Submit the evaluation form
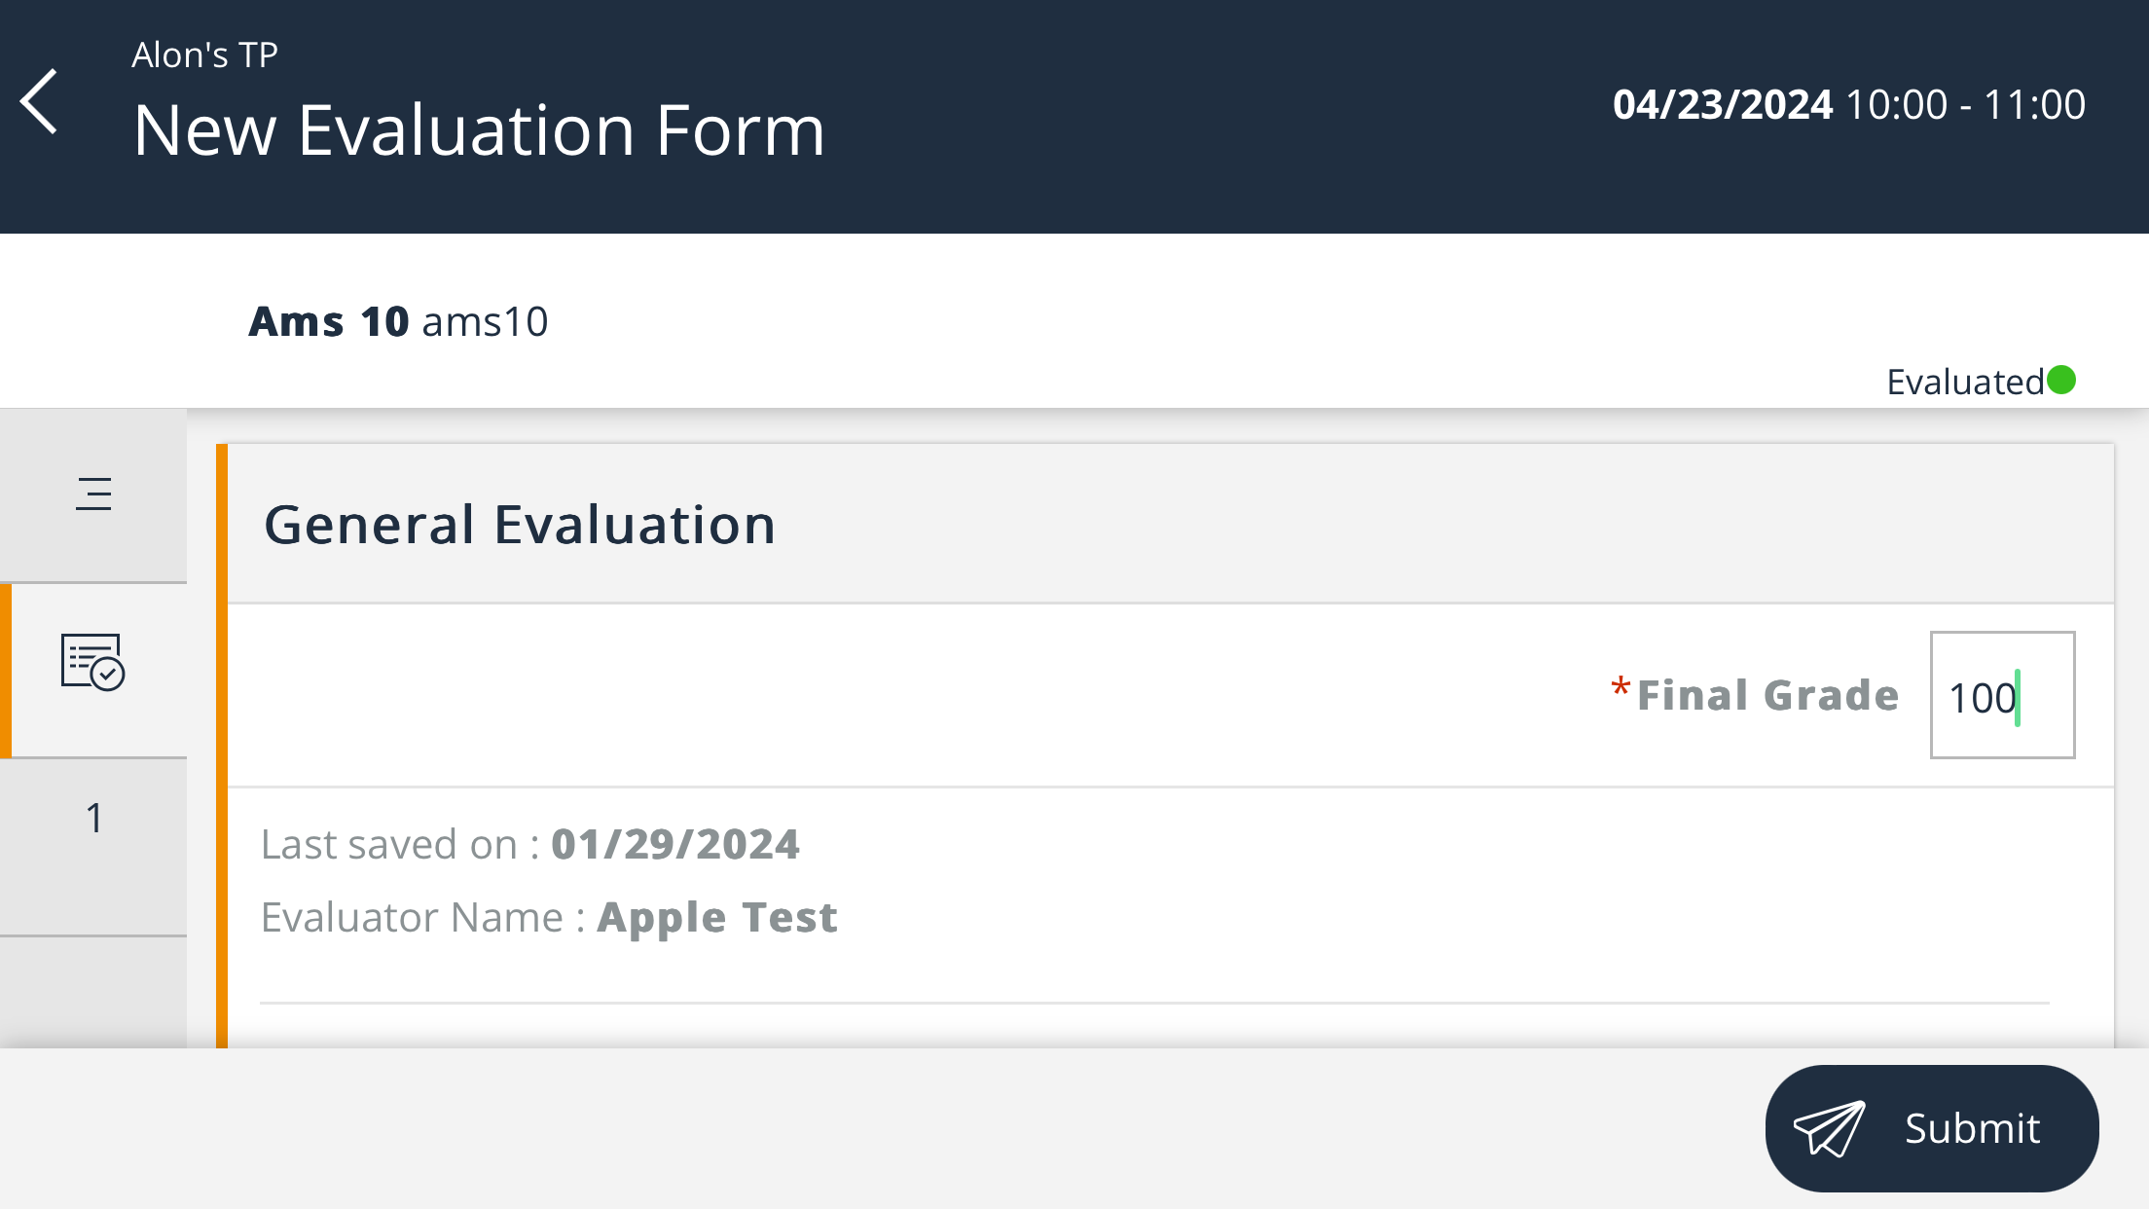 click(x=1932, y=1128)
